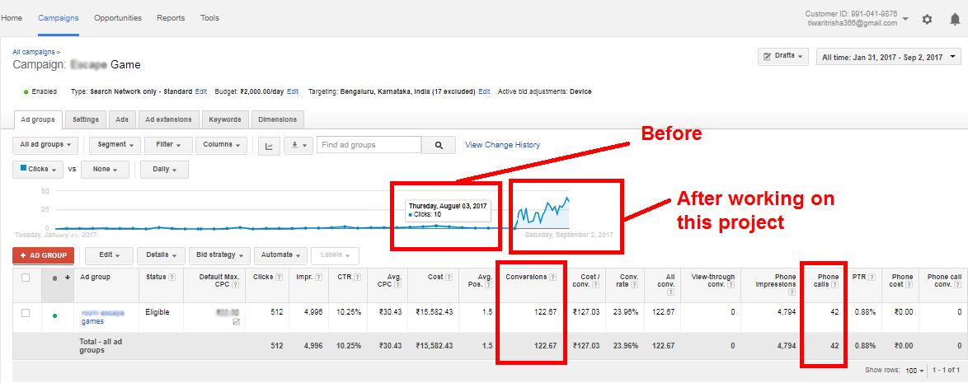Open the date range dropdown
The width and height of the screenshot is (968, 383).
pyautogui.click(x=888, y=56)
